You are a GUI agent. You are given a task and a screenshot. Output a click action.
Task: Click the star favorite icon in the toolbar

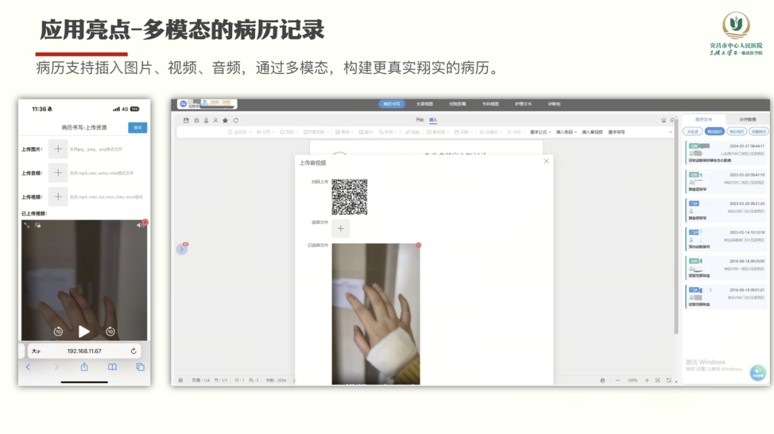coord(225,120)
